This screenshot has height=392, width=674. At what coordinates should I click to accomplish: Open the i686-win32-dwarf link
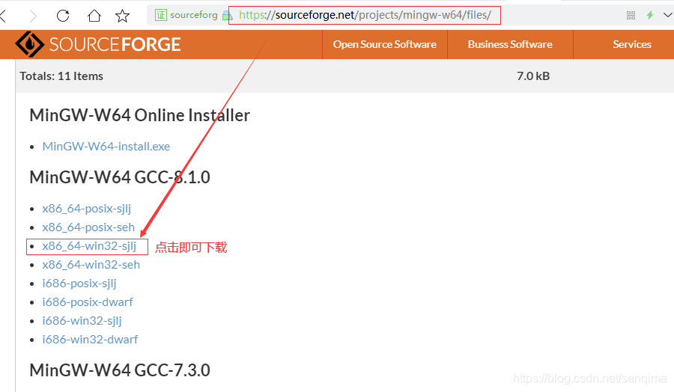90,339
